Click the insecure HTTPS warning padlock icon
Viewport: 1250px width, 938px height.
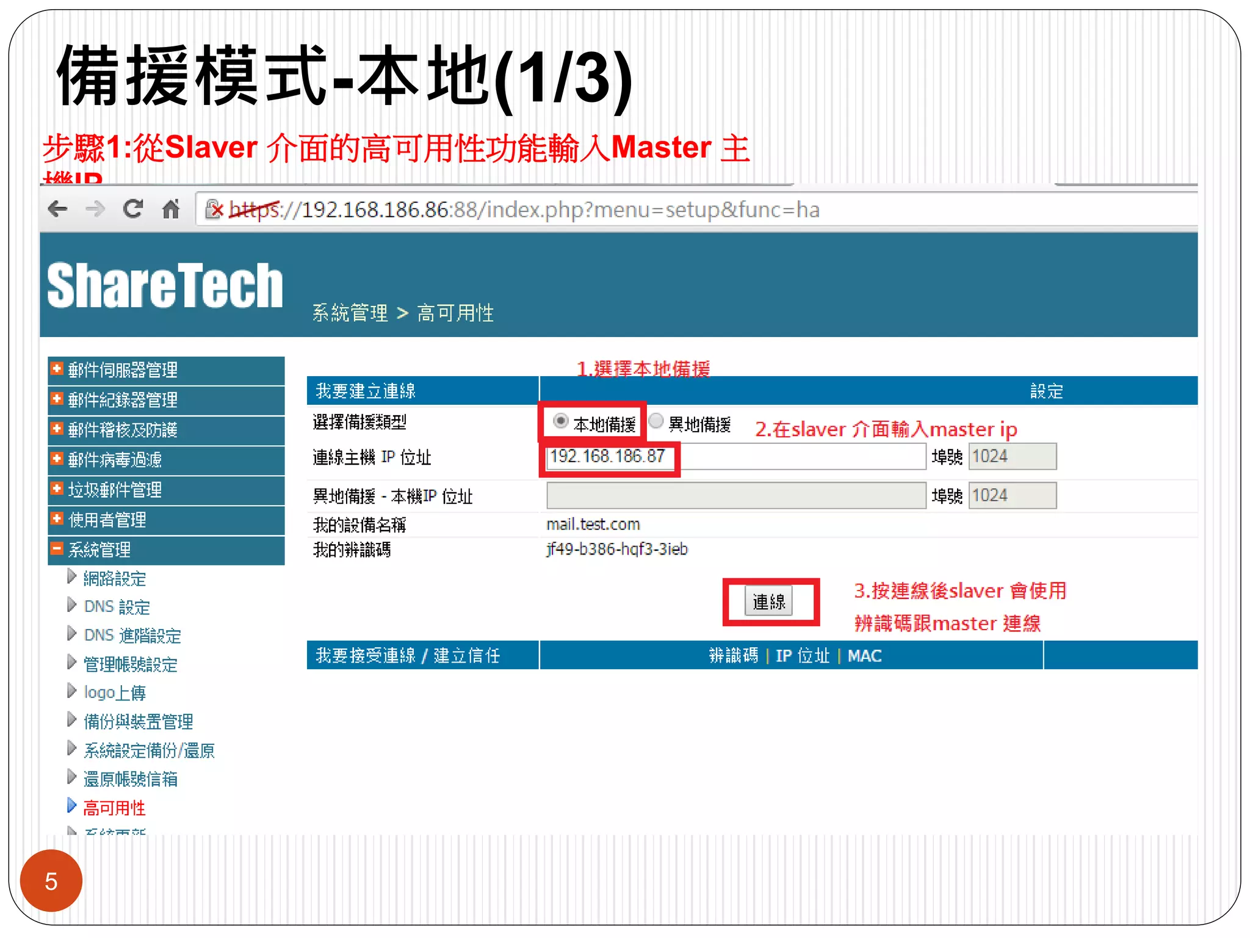pyautogui.click(x=214, y=209)
